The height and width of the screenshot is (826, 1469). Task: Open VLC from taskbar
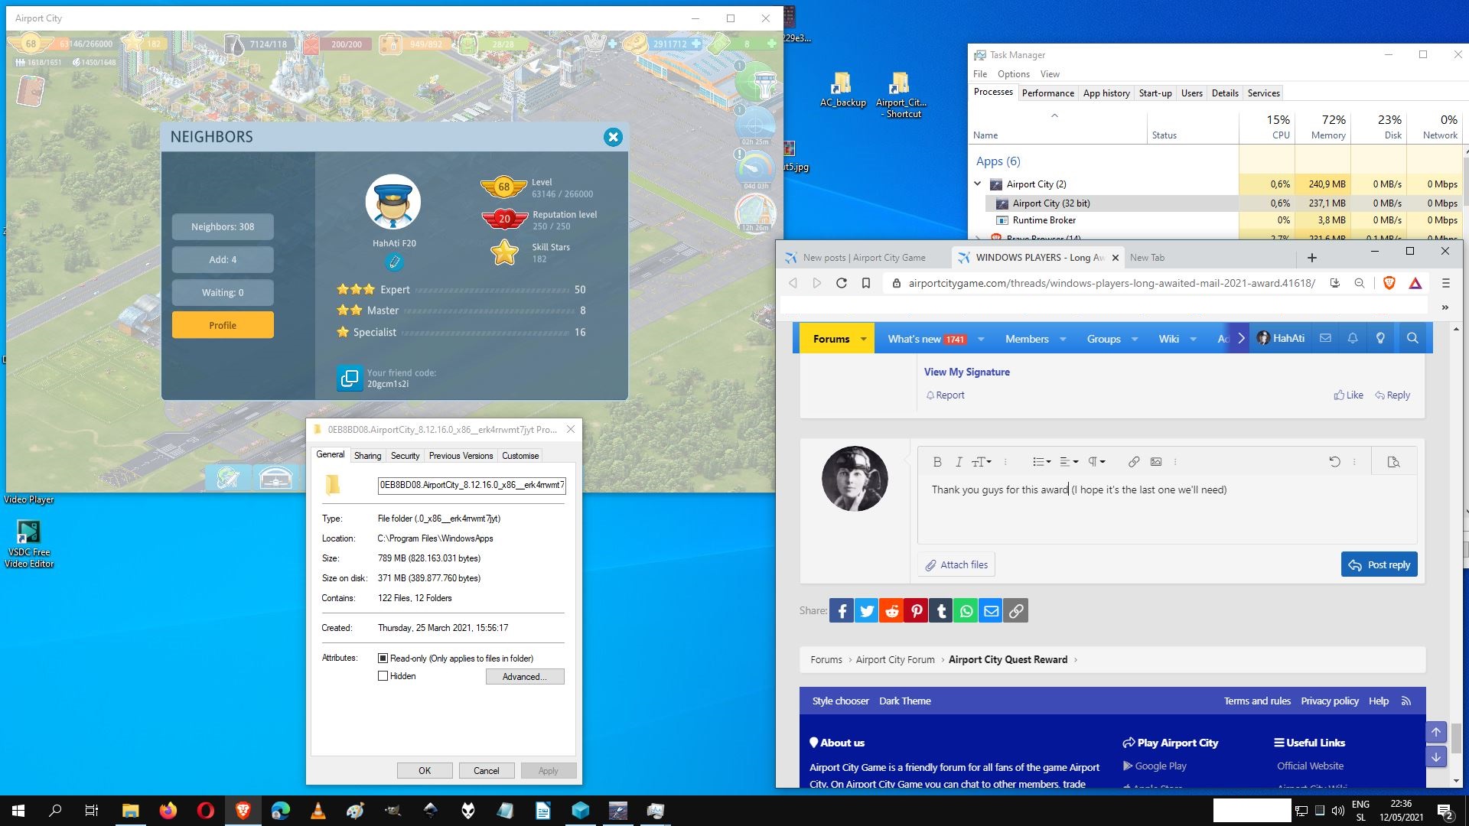pos(318,811)
